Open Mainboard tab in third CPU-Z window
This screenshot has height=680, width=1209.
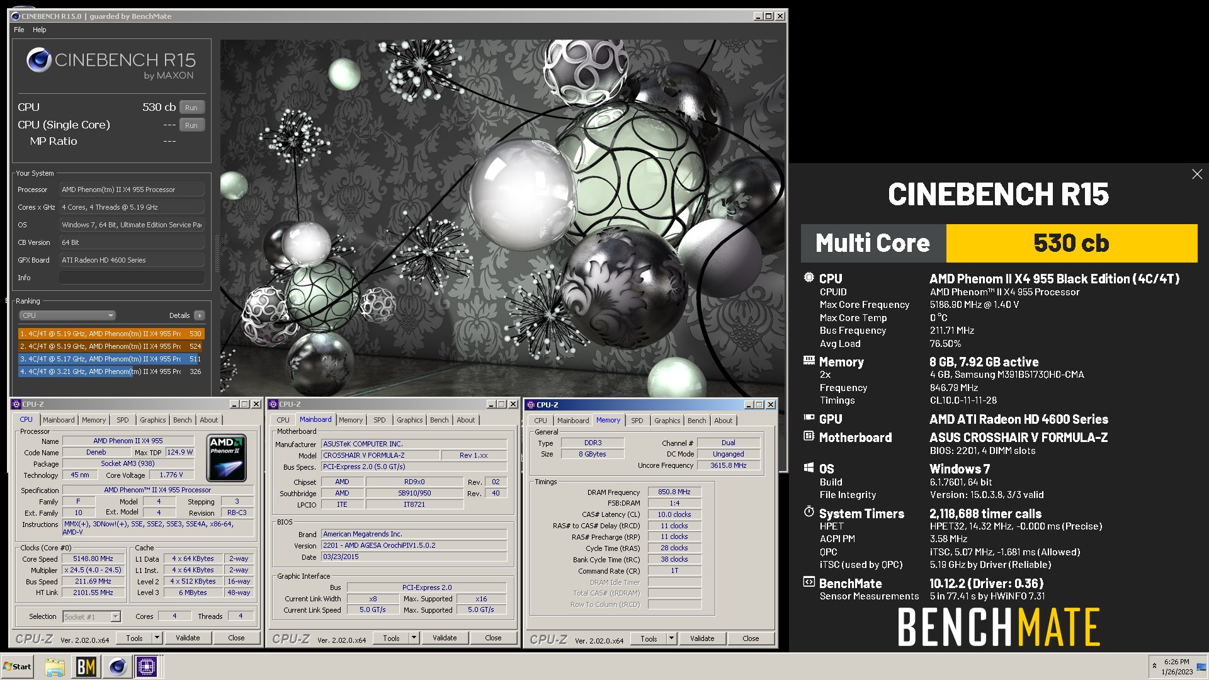pyautogui.click(x=573, y=421)
